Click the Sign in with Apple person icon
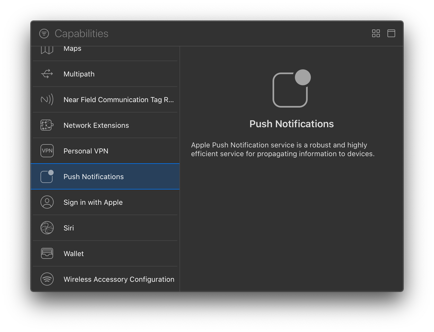This screenshot has height=332, width=434. [47, 202]
